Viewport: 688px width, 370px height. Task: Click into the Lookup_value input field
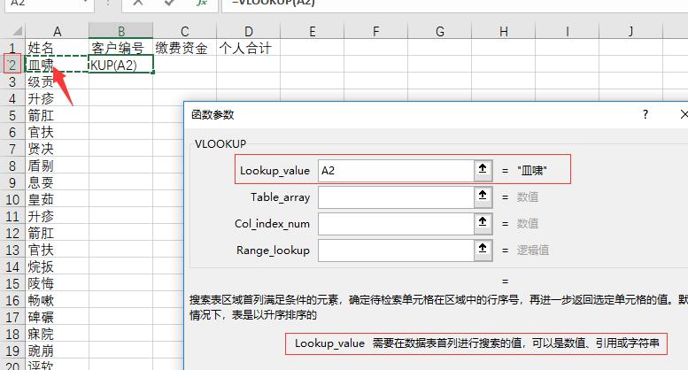click(395, 170)
